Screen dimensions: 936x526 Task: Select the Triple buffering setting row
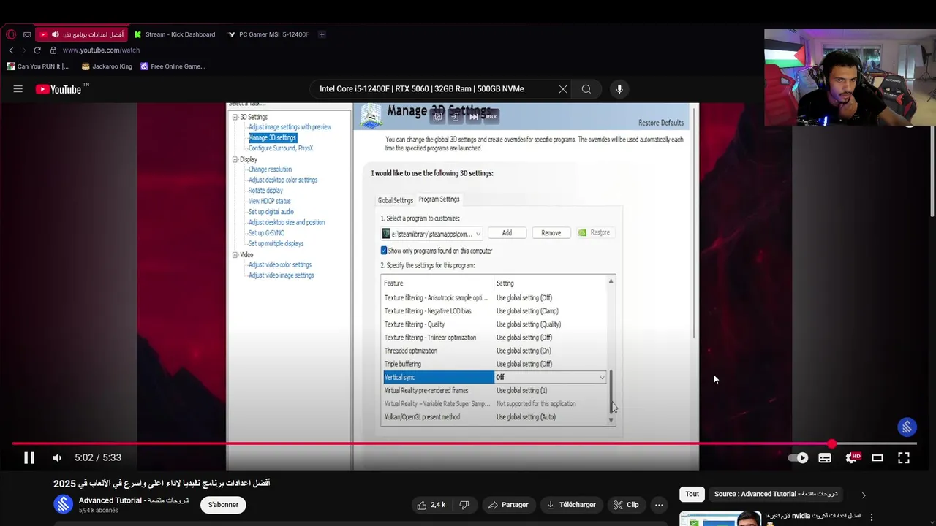pos(496,364)
